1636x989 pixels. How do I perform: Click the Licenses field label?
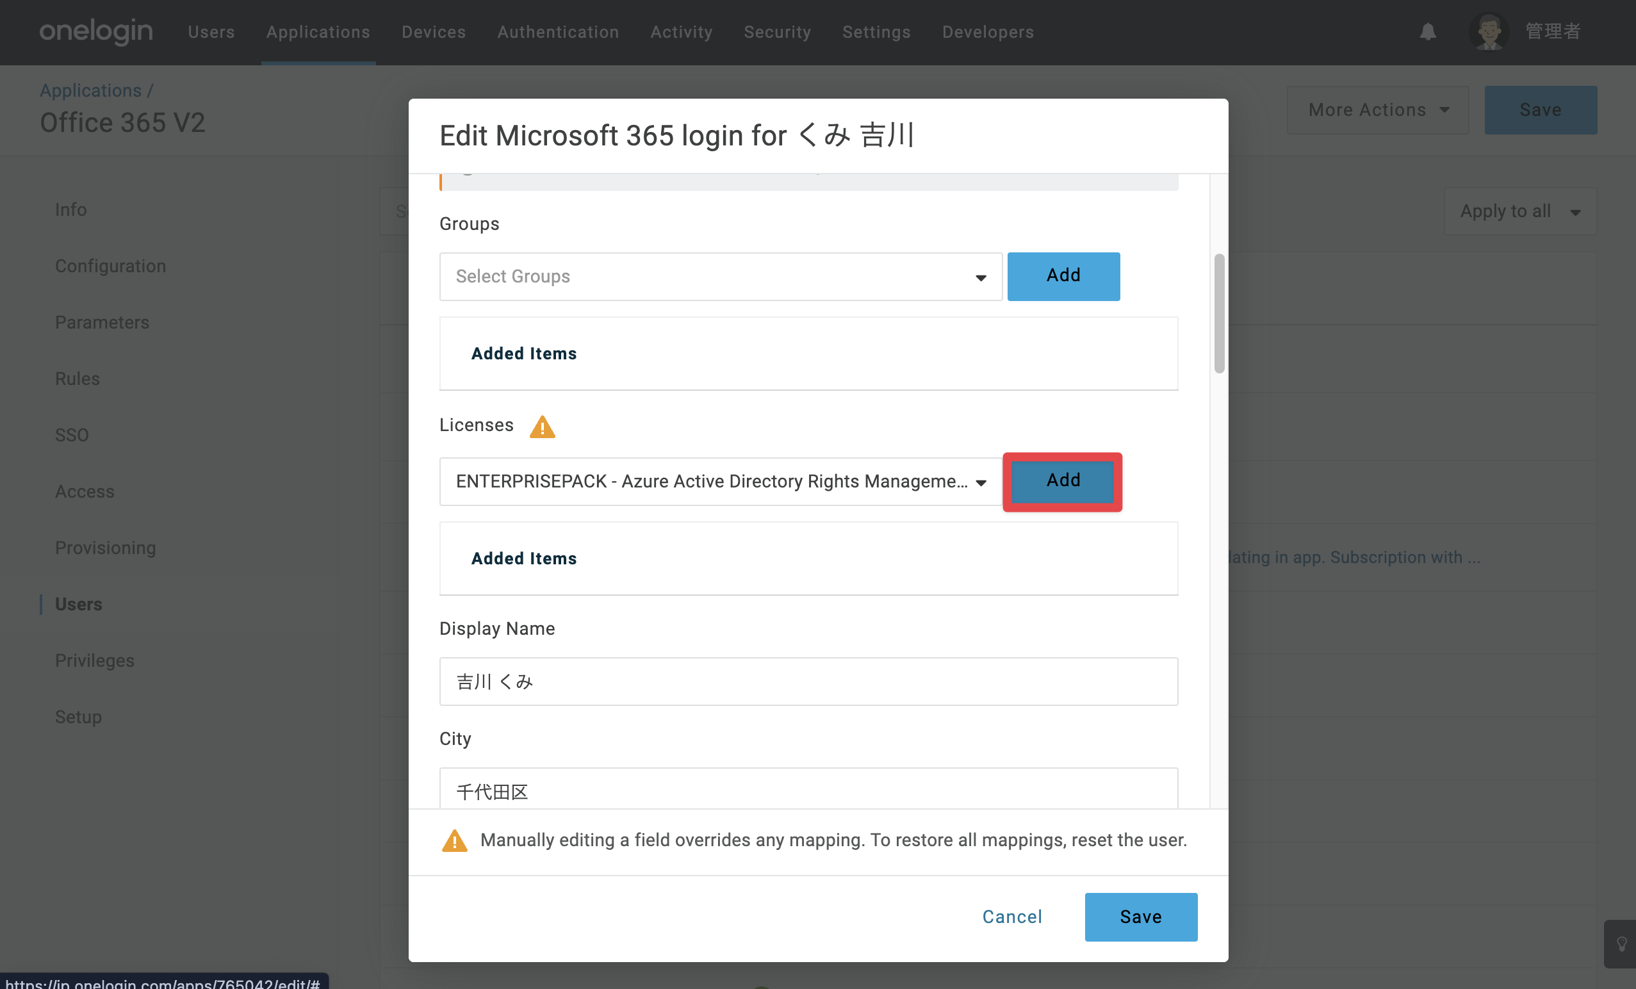476,425
